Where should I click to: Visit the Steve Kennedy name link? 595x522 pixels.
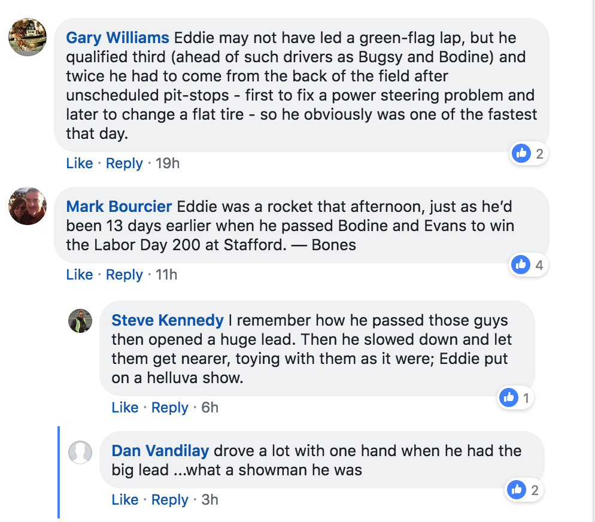coord(168,320)
